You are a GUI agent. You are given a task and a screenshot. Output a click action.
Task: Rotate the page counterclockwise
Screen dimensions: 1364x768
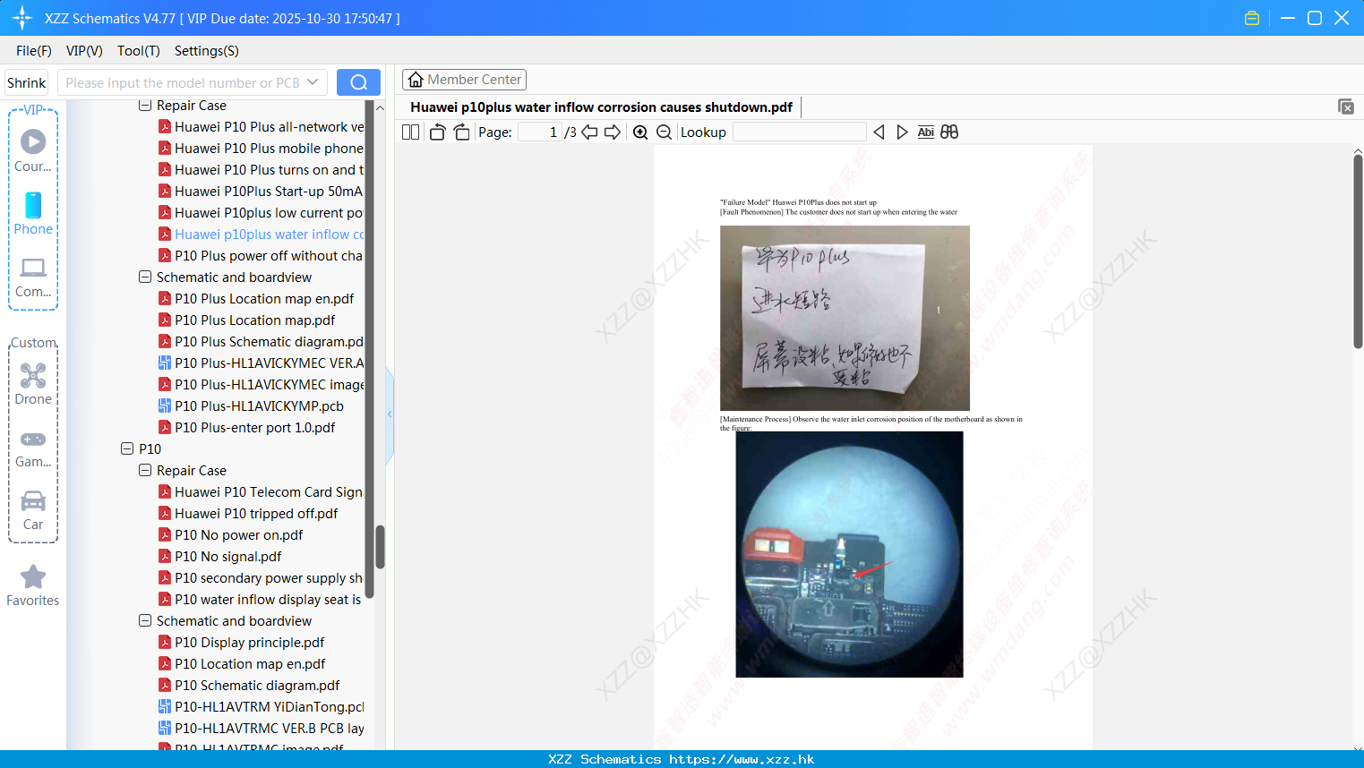point(437,132)
